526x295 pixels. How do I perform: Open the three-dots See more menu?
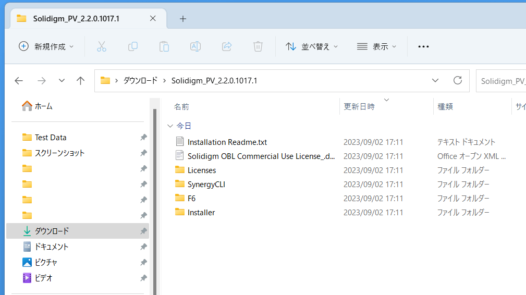(423, 46)
